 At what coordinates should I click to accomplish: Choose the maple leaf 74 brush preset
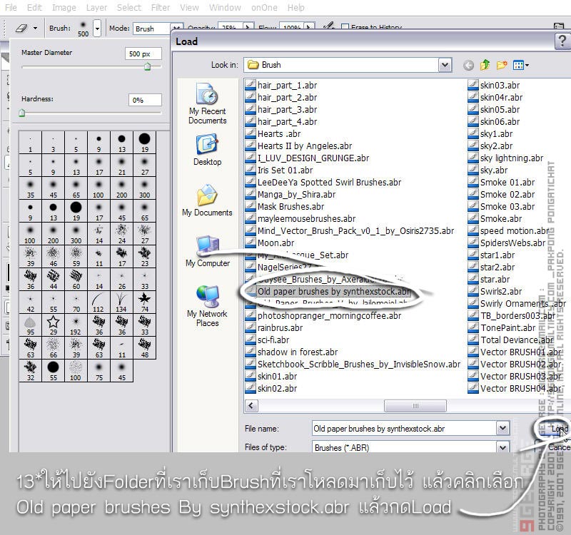click(144, 302)
